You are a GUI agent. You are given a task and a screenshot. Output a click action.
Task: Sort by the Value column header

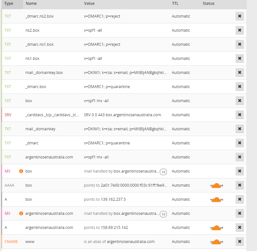pyautogui.click(x=89, y=4)
